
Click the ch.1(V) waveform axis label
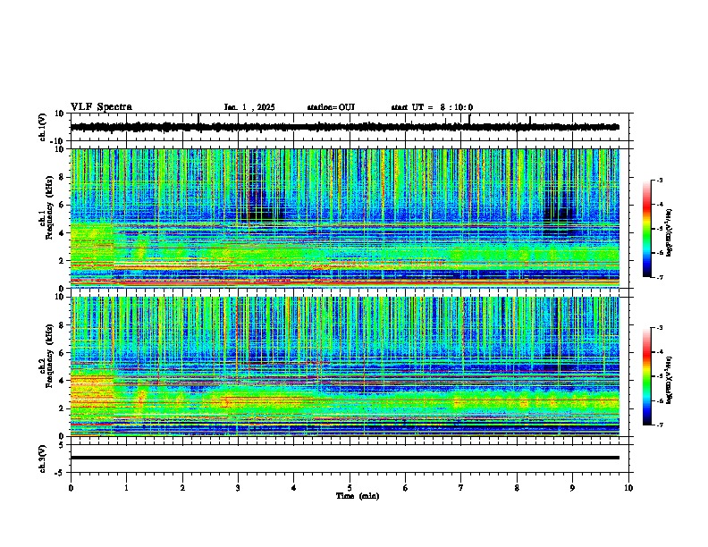coord(43,127)
